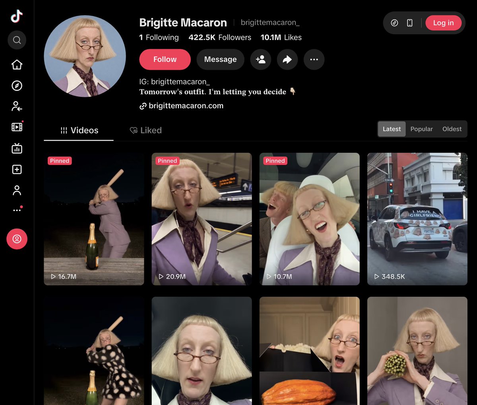Send a Message to the profile
The height and width of the screenshot is (405, 477).
pos(220,60)
